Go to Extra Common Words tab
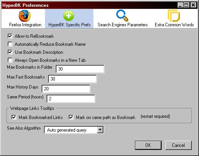 174,19
